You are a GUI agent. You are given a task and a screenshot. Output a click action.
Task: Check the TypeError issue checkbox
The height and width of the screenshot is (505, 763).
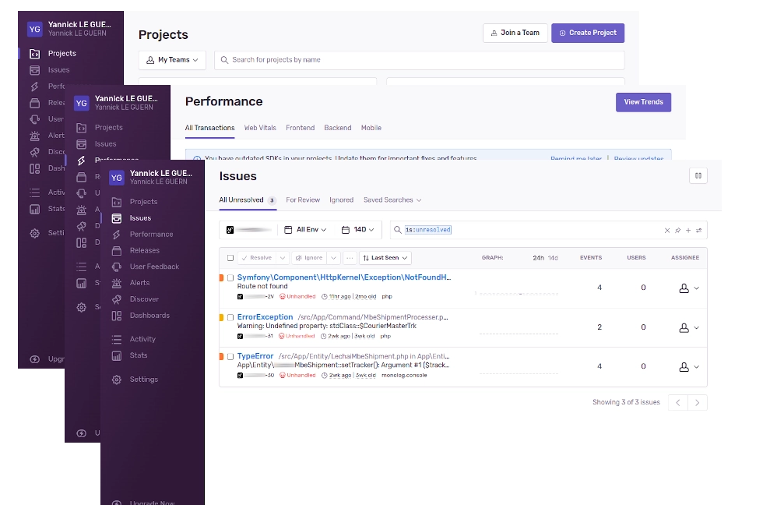click(230, 357)
